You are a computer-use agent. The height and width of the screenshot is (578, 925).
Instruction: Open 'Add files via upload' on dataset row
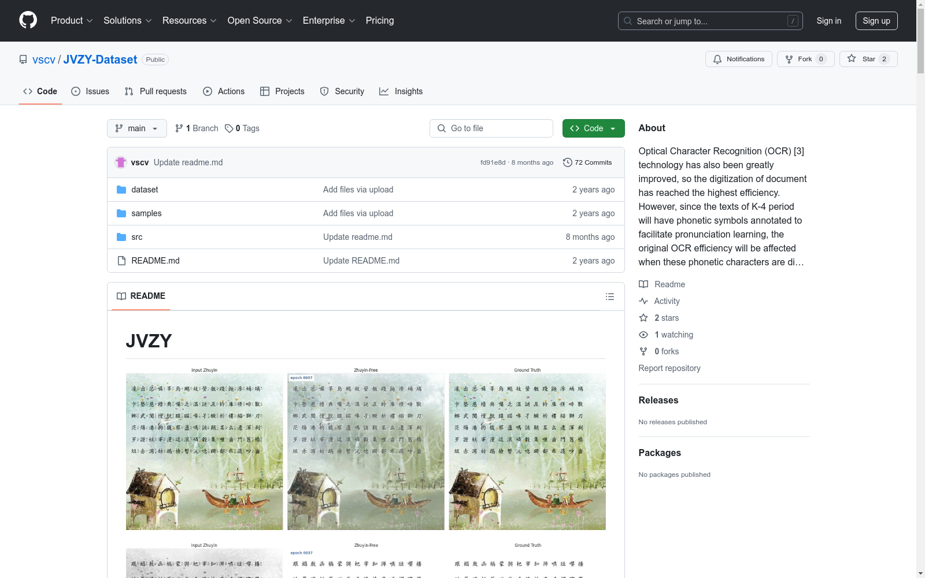[x=358, y=190]
